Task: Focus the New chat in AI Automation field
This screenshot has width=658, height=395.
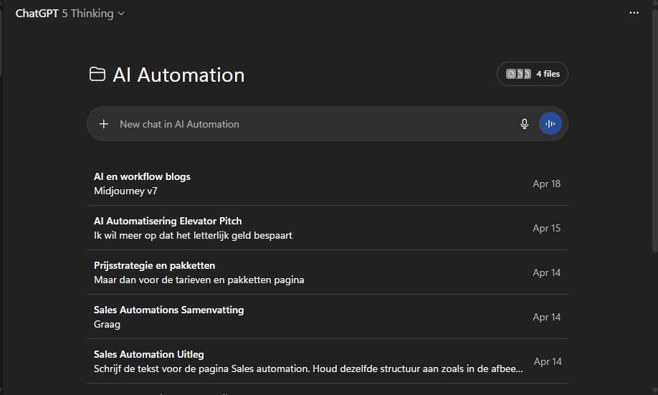Action: pos(308,124)
